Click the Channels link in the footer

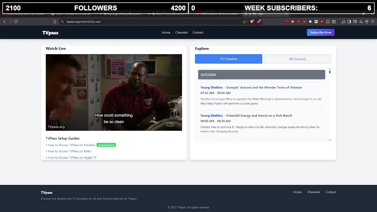[313, 192]
